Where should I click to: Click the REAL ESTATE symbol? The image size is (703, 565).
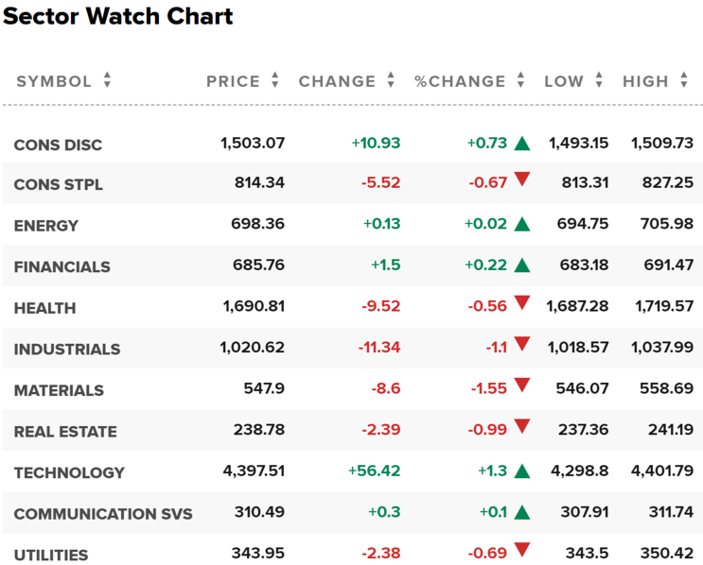coord(65,432)
